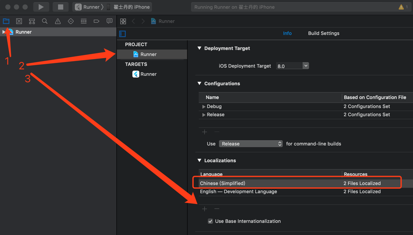Select the Runner target
Image resolution: width=413 pixels, height=235 pixels.
coord(148,74)
